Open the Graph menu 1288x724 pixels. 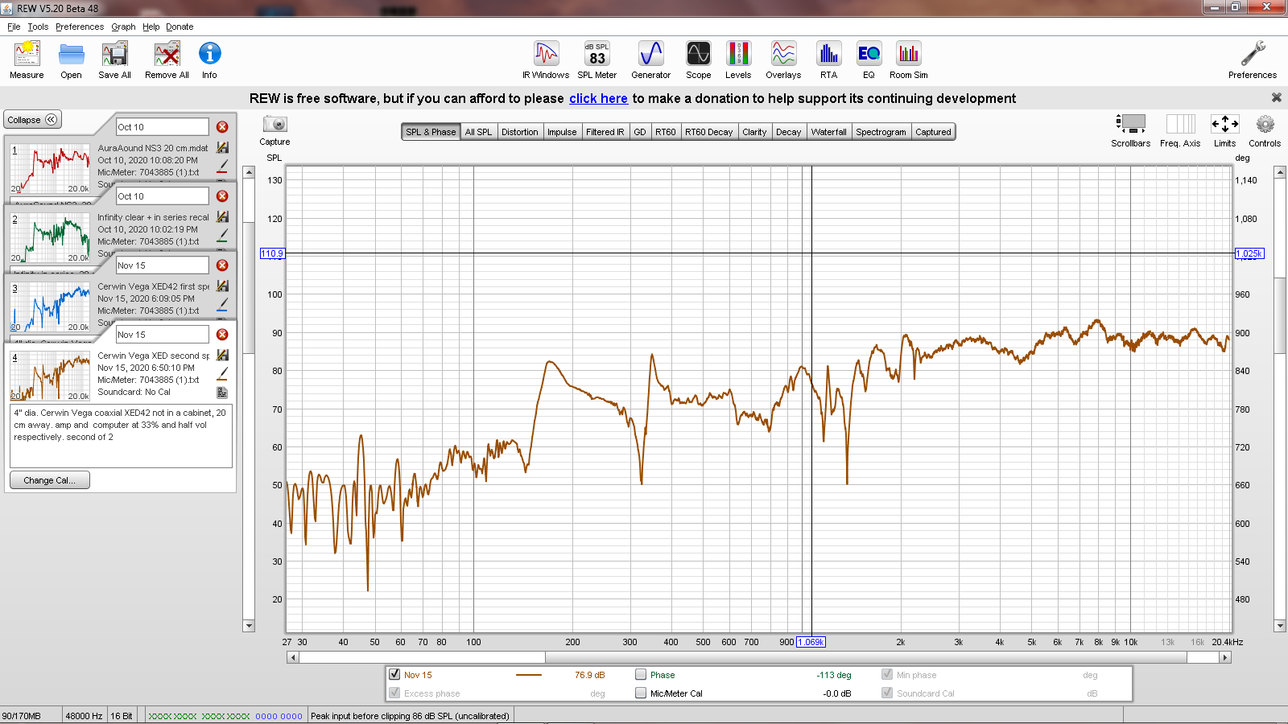[x=123, y=27]
